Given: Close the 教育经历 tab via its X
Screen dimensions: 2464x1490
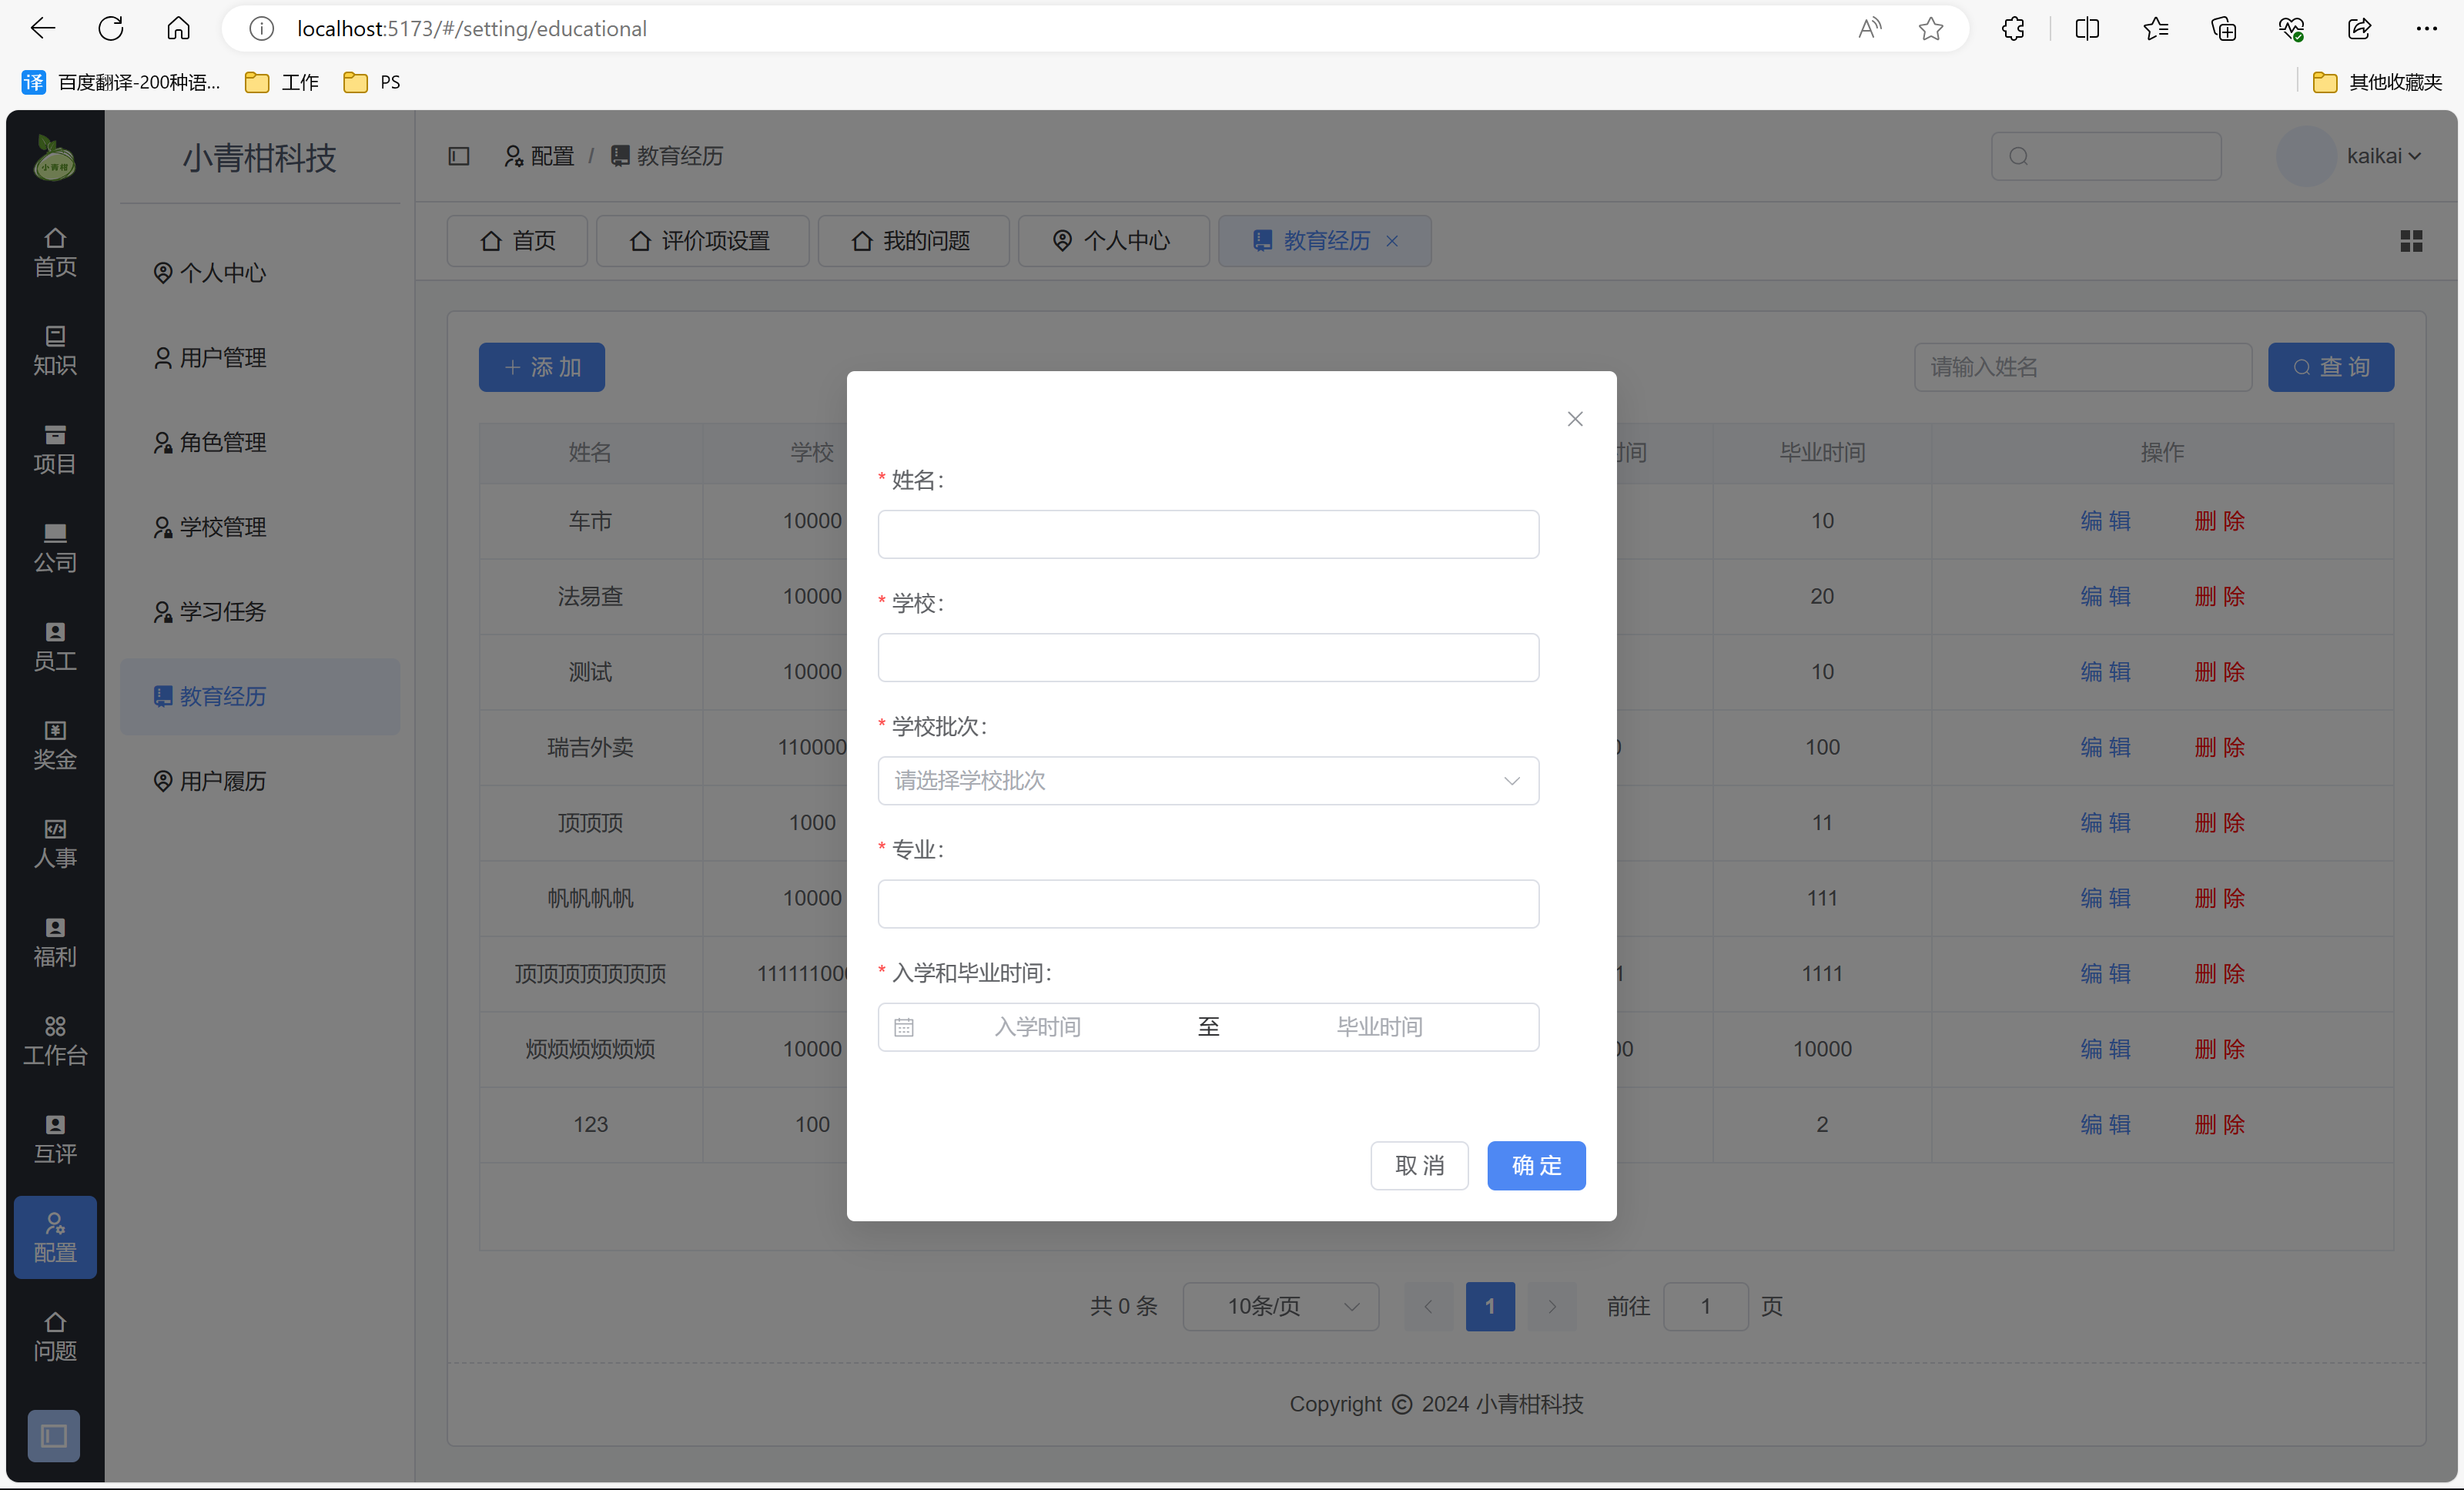Looking at the screenshot, I should [x=1392, y=241].
